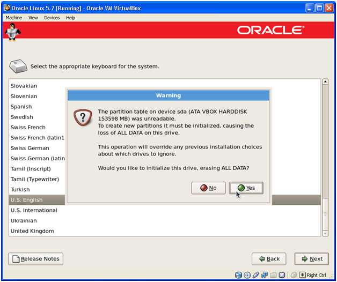Click the hard disk activity status icon
This screenshot has width=337, height=282.
238,275
